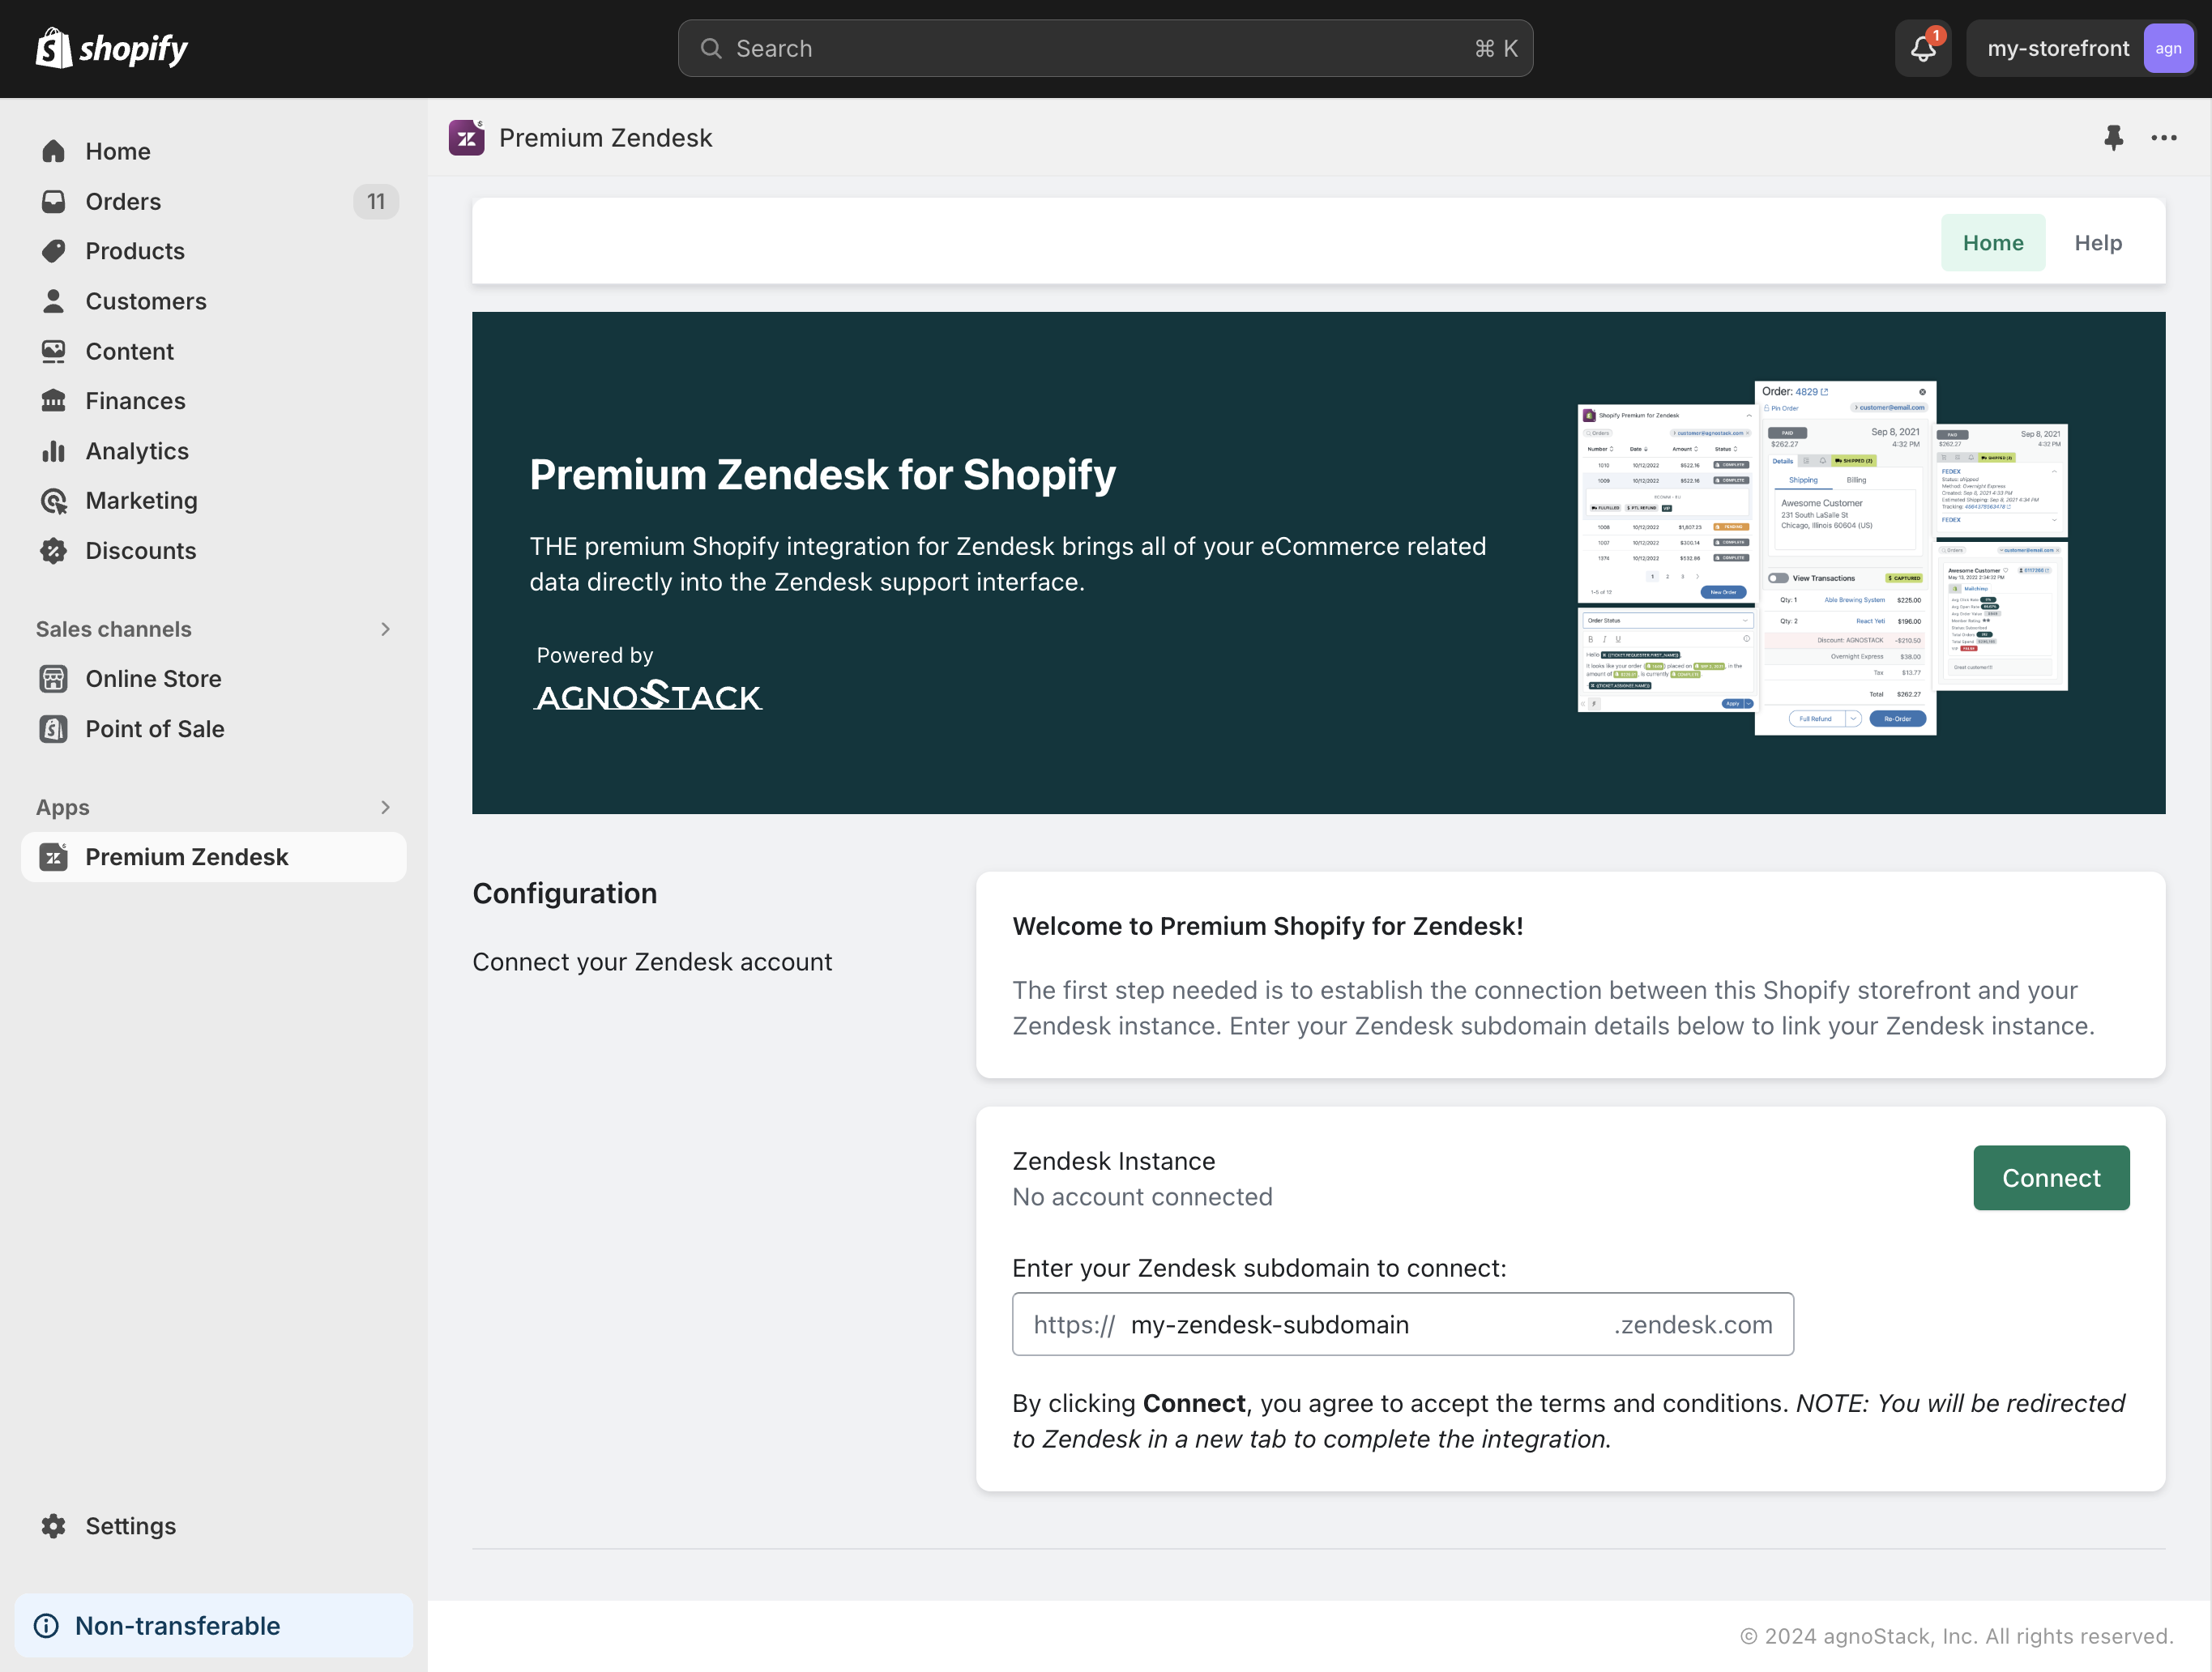Click the green Connect button
2212x1672 pixels.
(2051, 1178)
